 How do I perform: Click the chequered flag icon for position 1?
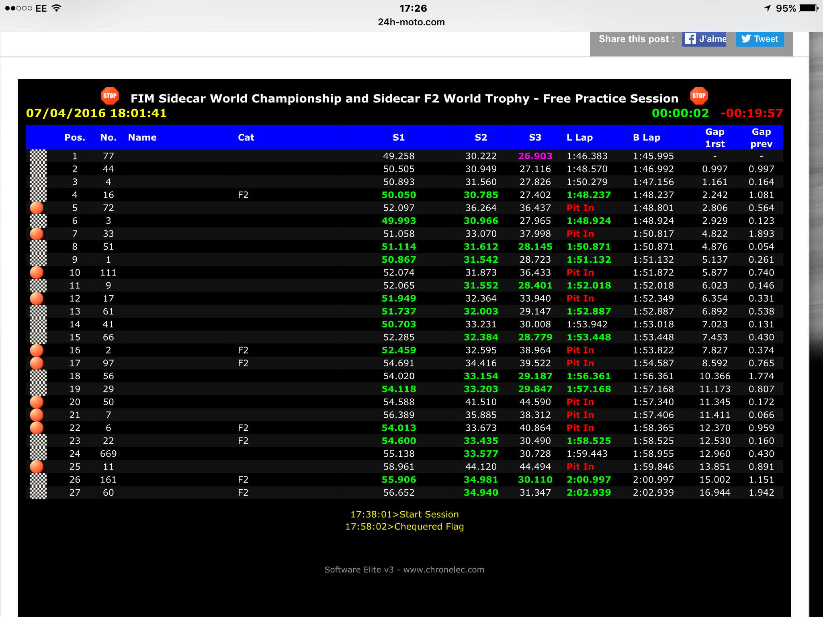[38, 156]
